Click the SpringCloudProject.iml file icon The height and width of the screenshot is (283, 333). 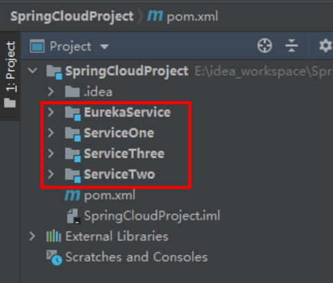point(74,216)
